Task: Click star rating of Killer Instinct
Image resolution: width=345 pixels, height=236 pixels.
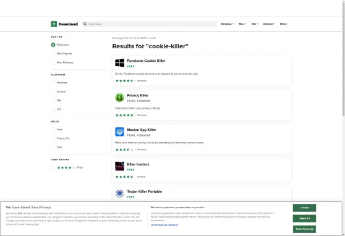Action: click(124, 177)
